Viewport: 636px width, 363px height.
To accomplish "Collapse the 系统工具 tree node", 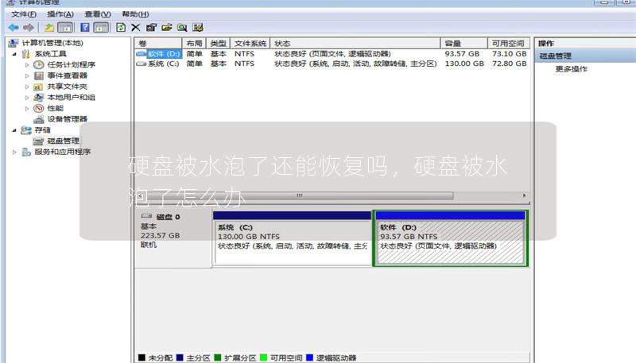I will (14, 54).
